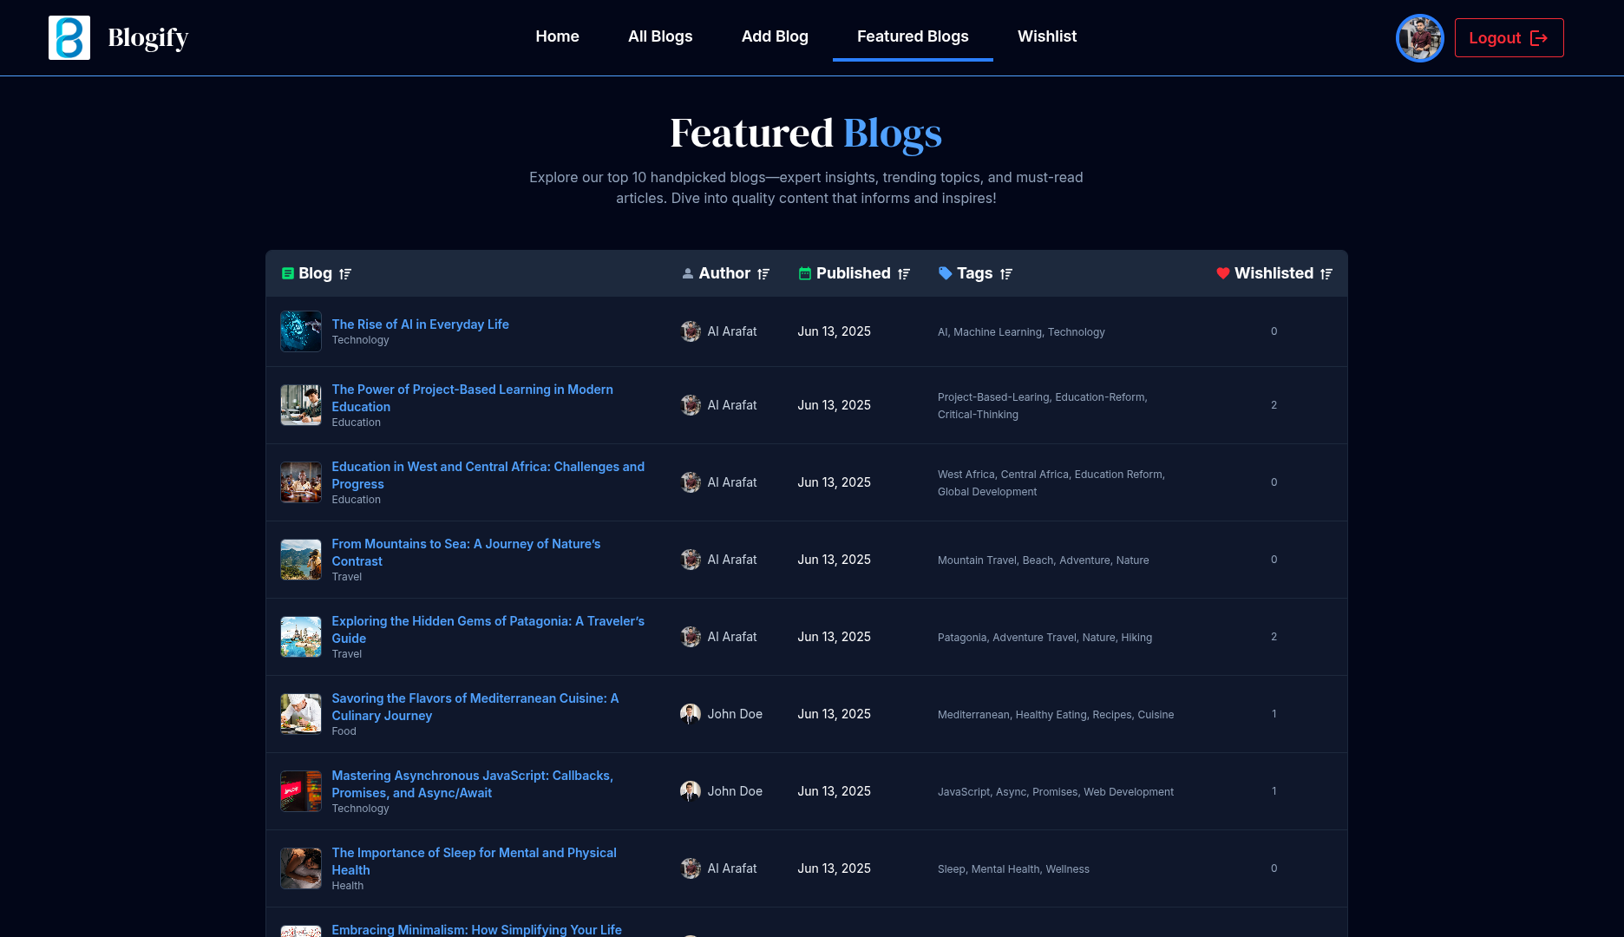Click Health category under Sleep blog
The image size is (1624, 937).
347,886
